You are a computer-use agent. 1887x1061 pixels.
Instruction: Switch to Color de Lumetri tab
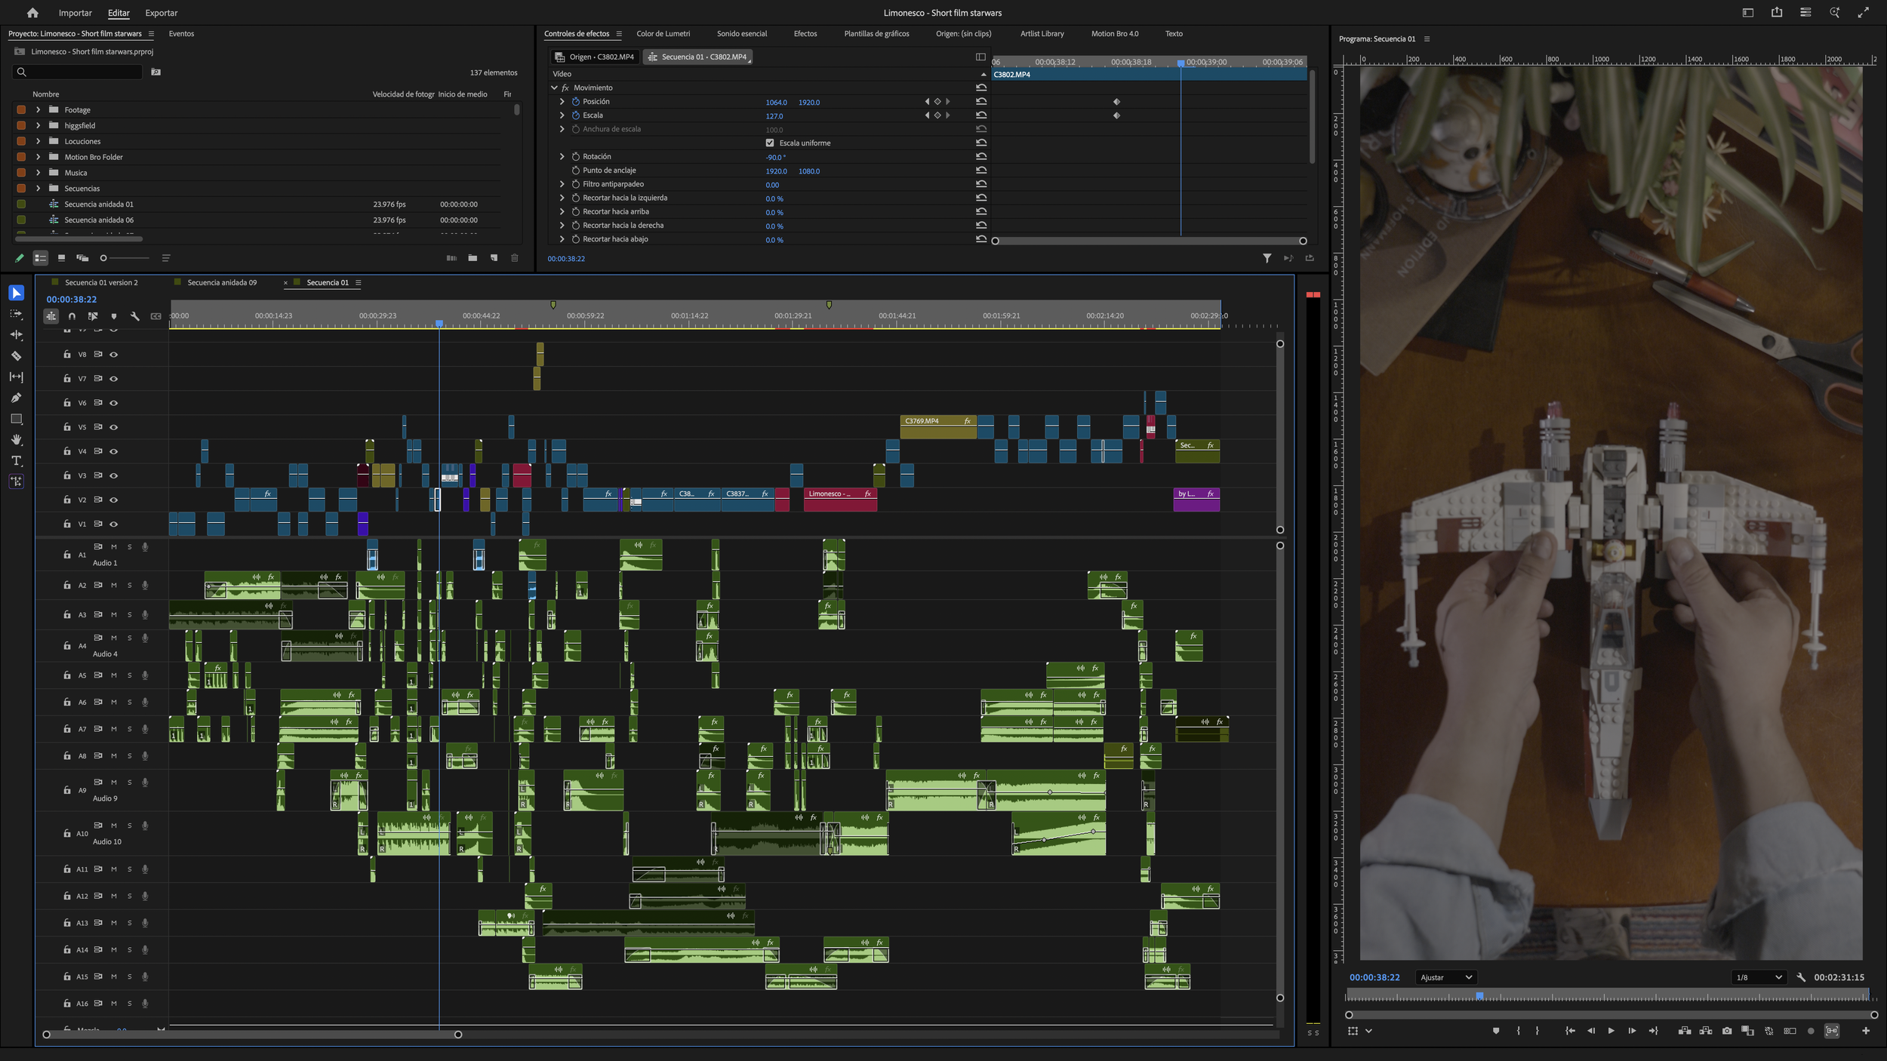663,34
